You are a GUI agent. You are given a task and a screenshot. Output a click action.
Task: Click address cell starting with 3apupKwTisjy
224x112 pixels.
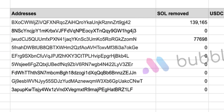click(83, 89)
